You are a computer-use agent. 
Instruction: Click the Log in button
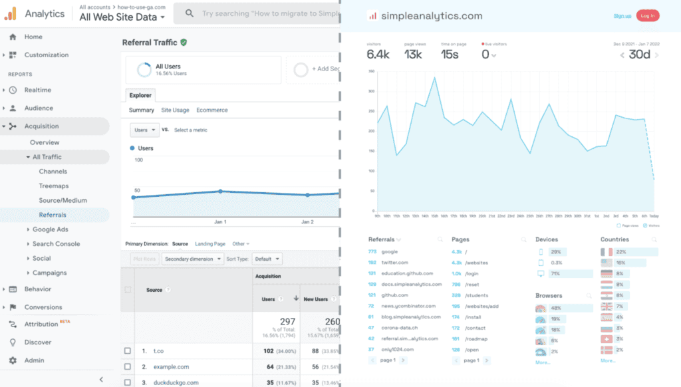[x=648, y=16]
